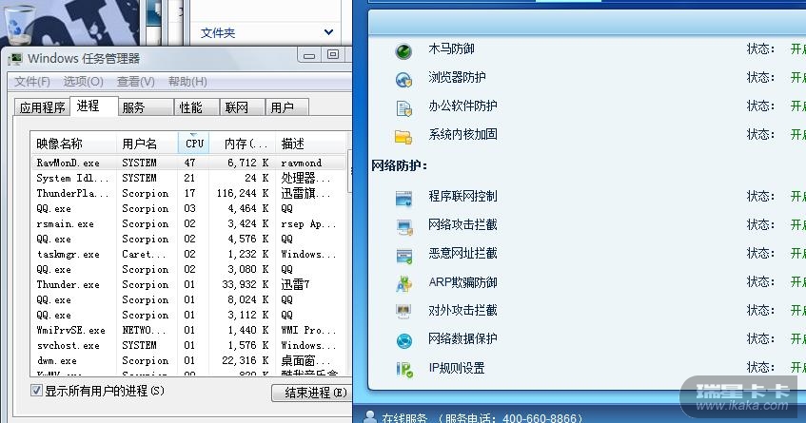
Task: Select the 进程 tab
Action: [94, 106]
